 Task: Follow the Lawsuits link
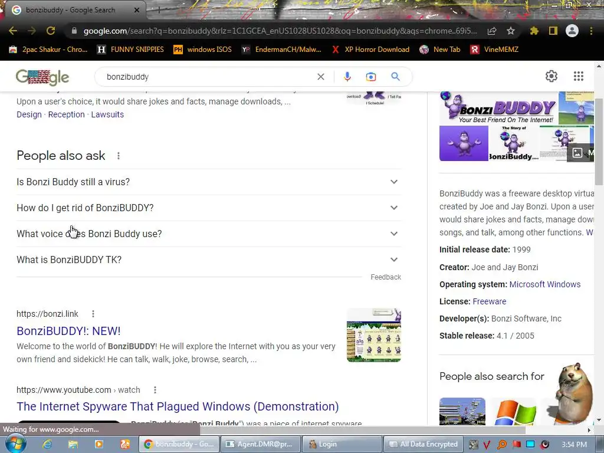coord(107,115)
